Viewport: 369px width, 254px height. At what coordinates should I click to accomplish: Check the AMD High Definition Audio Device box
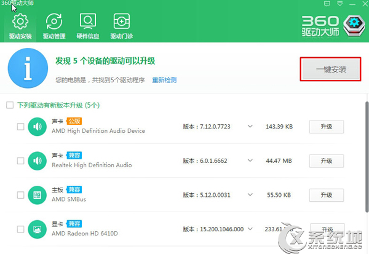point(20,127)
